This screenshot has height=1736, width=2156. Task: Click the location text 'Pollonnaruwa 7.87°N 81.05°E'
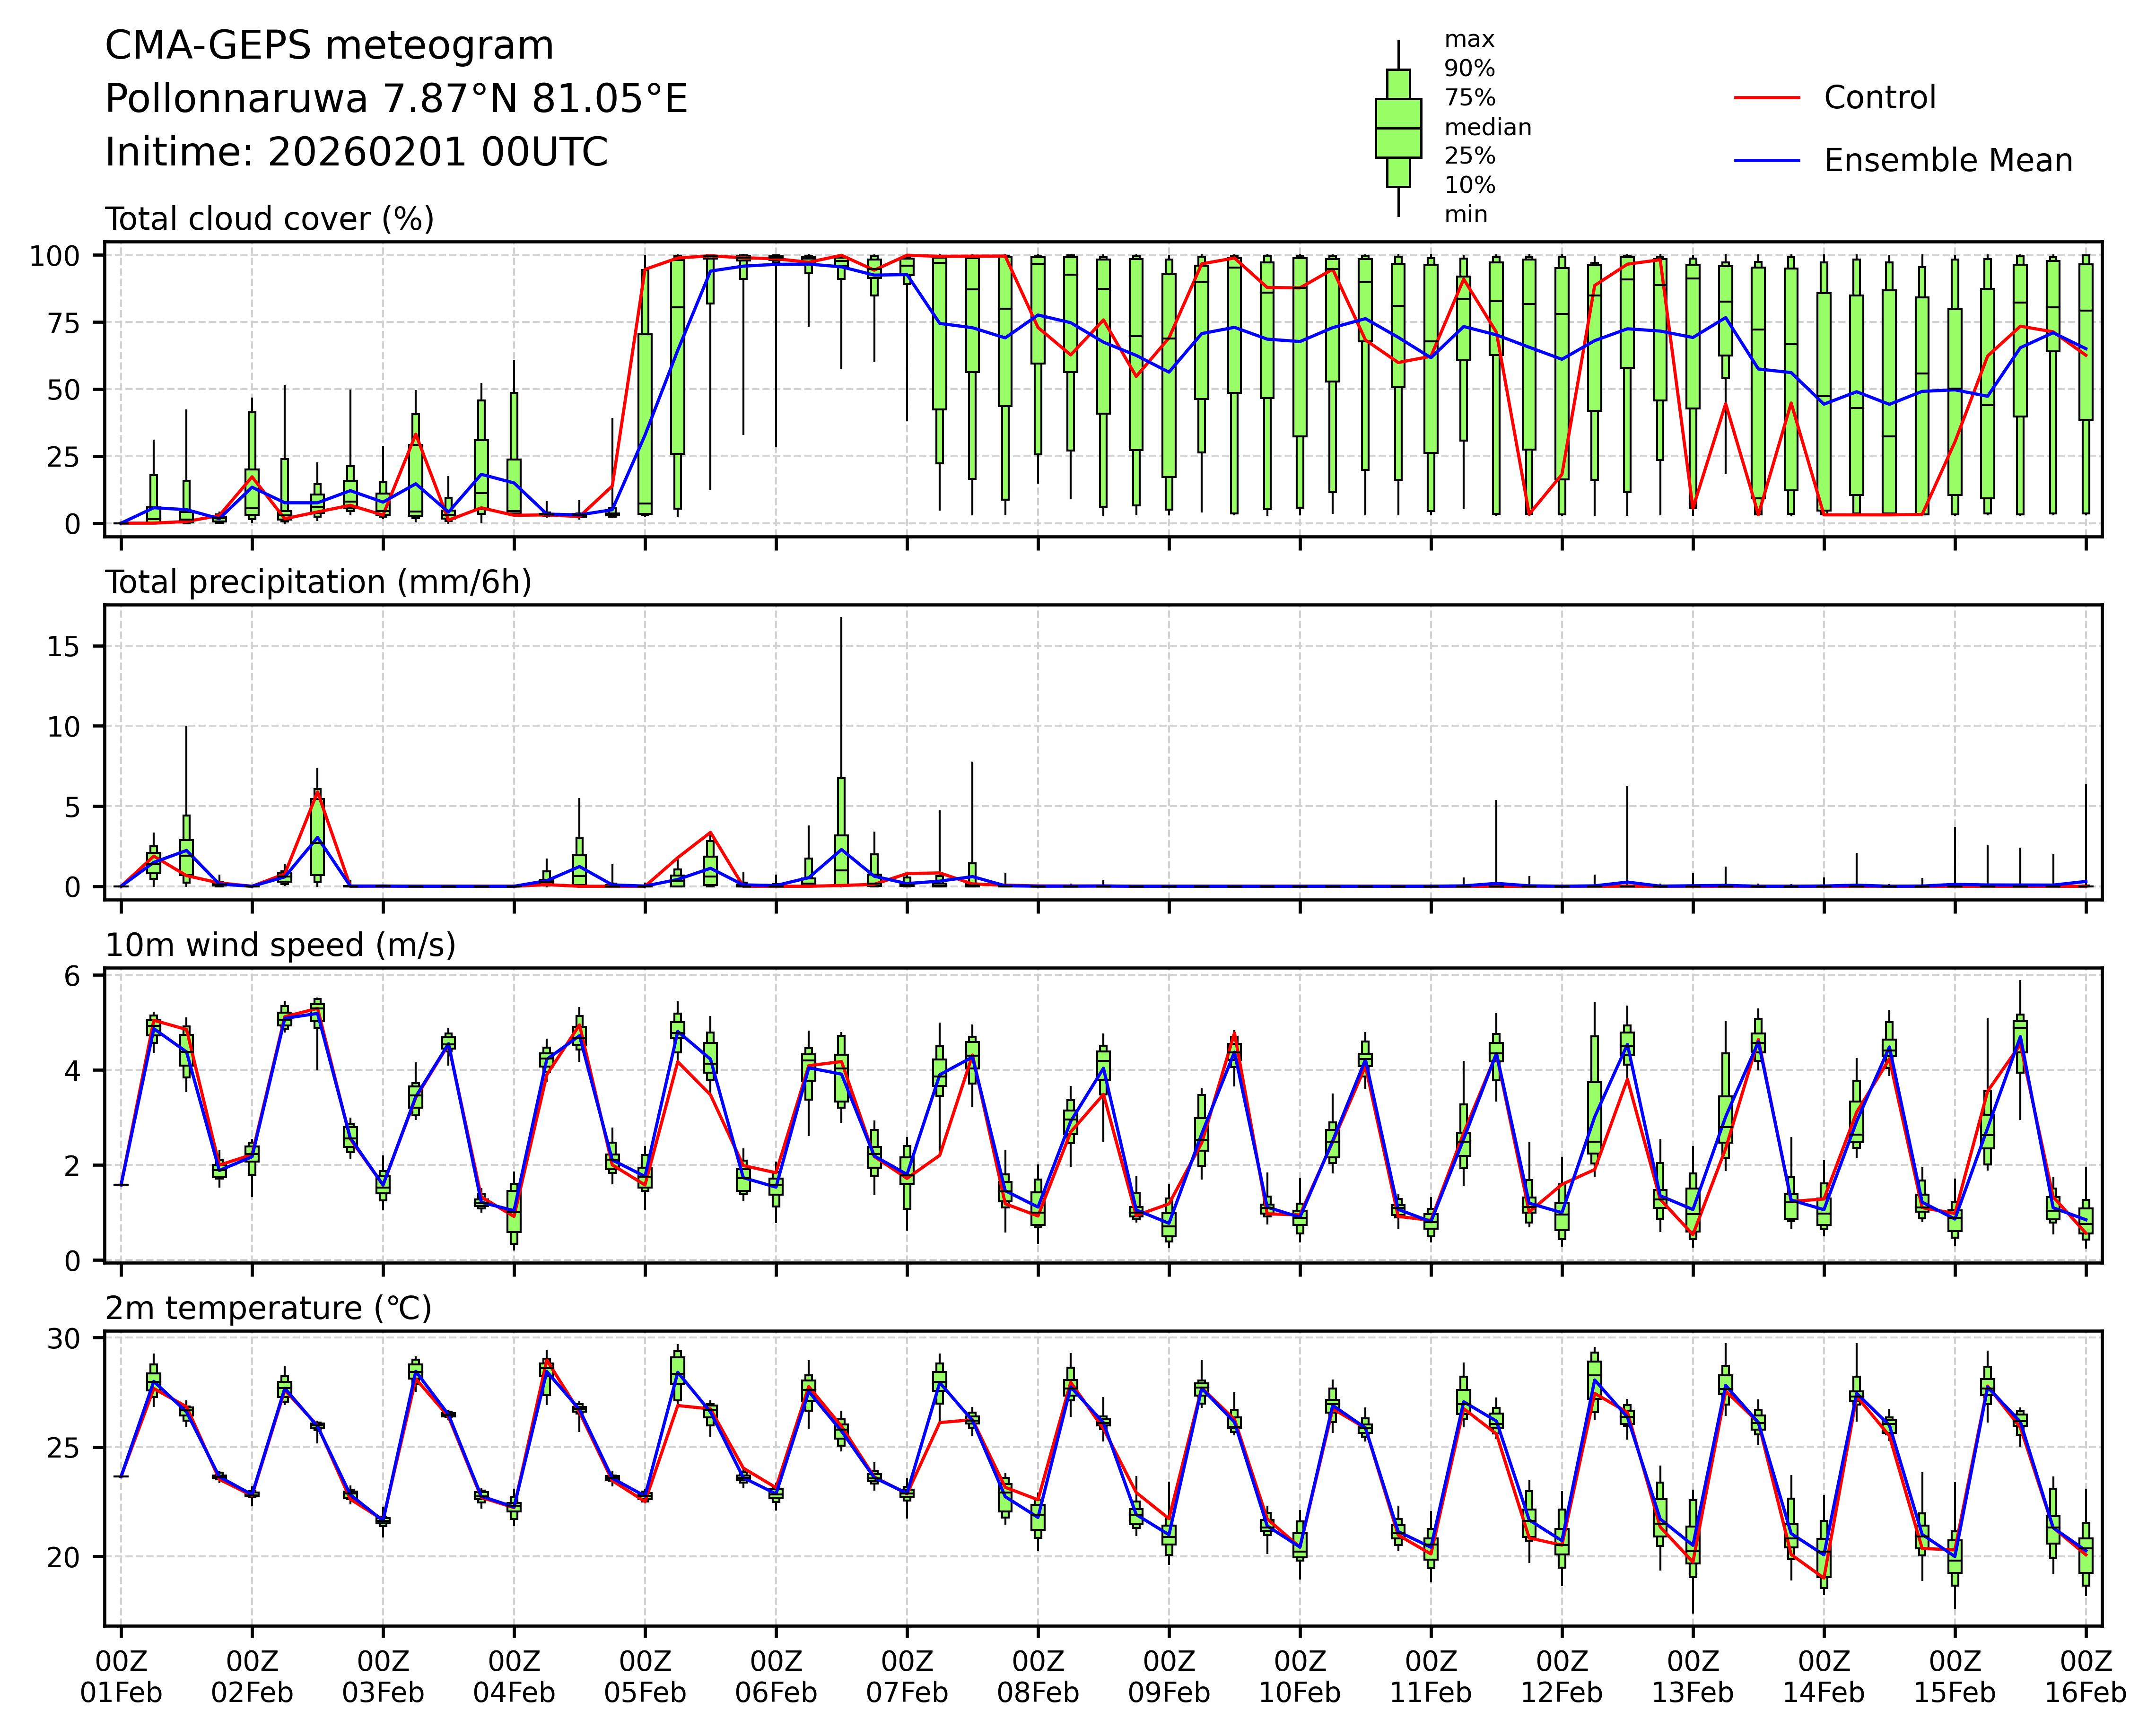tap(396, 99)
